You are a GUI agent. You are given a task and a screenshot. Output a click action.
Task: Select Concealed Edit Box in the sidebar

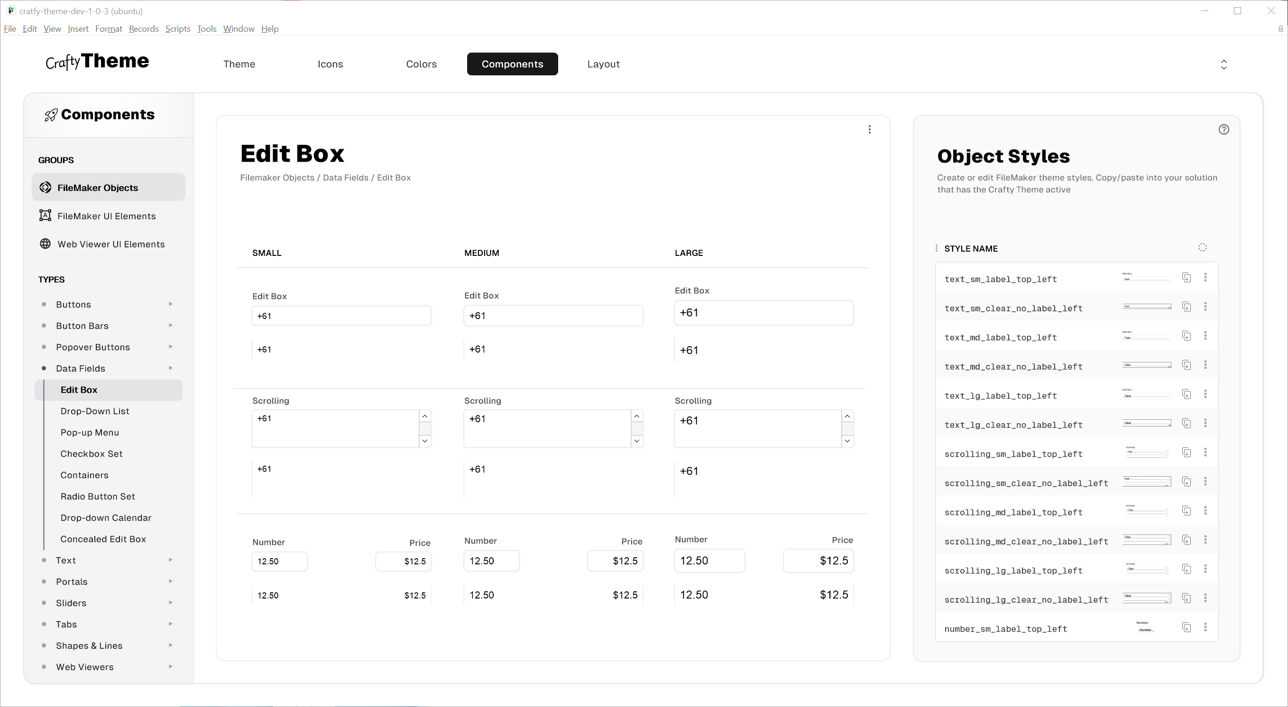click(103, 539)
